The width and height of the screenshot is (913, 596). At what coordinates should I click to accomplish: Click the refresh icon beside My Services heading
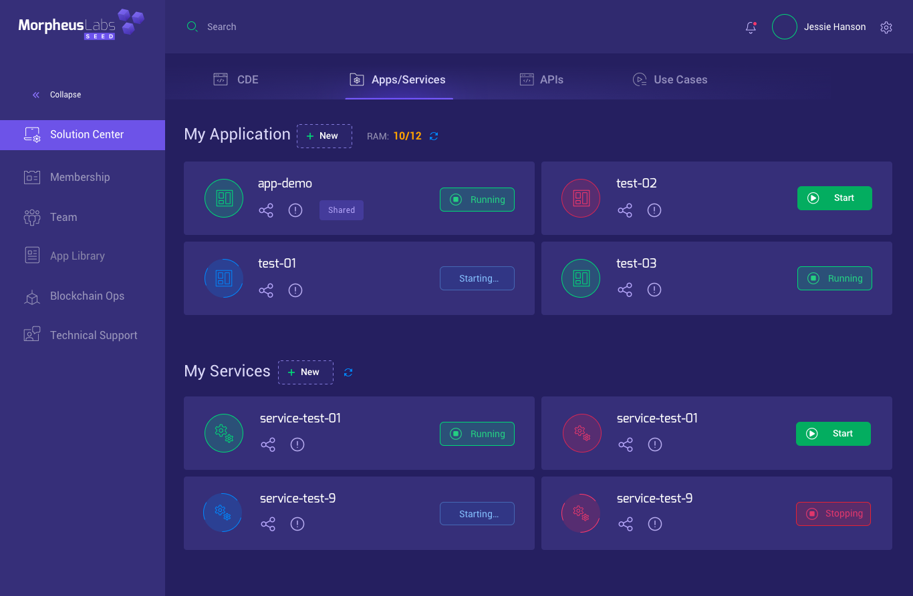point(348,372)
